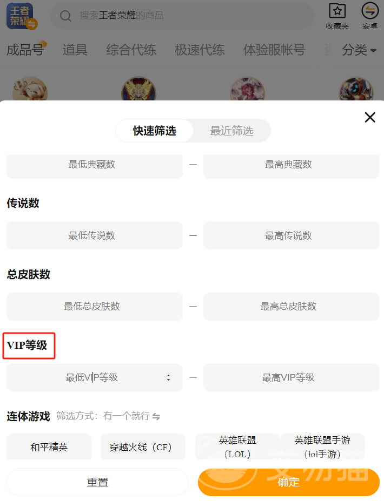Open the 分类 dropdown

pyautogui.click(x=359, y=50)
